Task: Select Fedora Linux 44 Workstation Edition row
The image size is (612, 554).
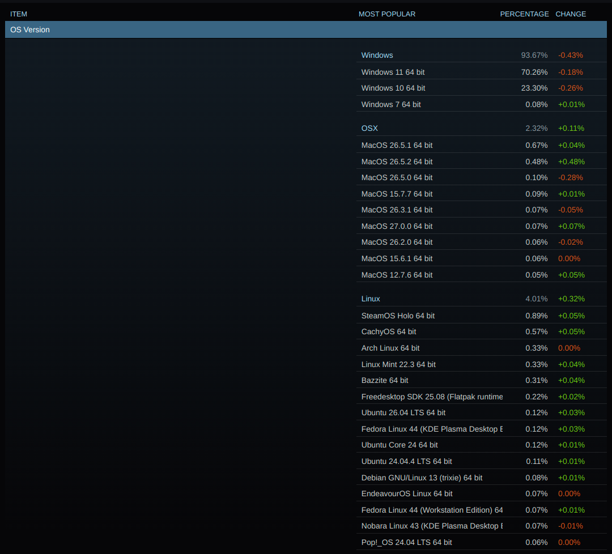Action: tap(481, 510)
